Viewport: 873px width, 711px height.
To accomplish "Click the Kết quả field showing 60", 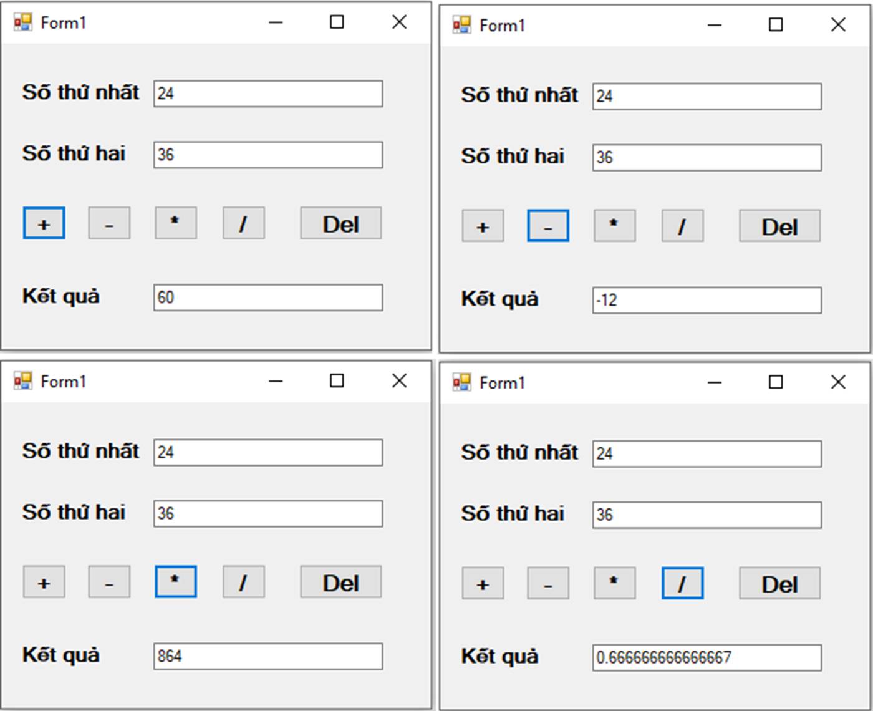I will pos(268,297).
